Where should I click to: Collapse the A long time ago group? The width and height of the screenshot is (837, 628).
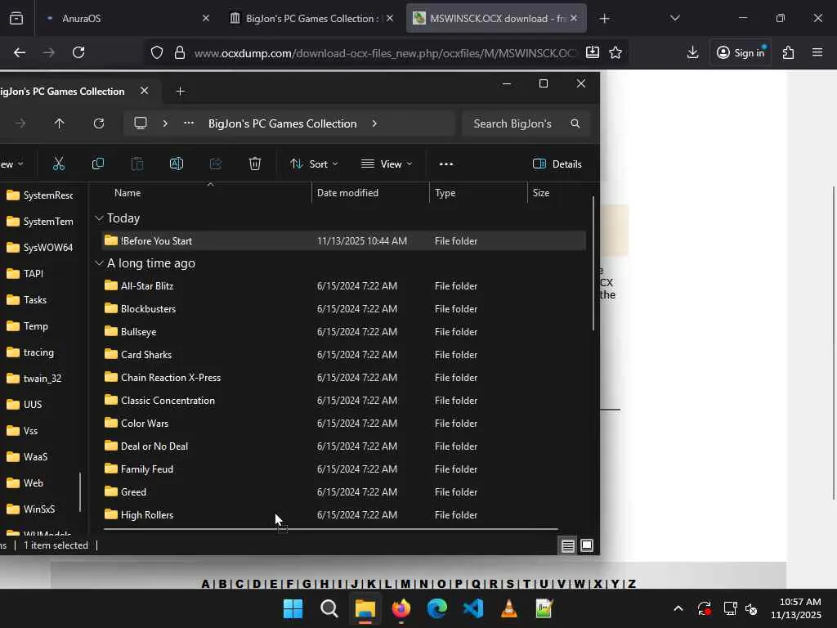coord(99,262)
